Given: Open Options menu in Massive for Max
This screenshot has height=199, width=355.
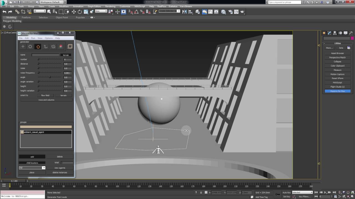Looking at the screenshot, I should 49,38.
